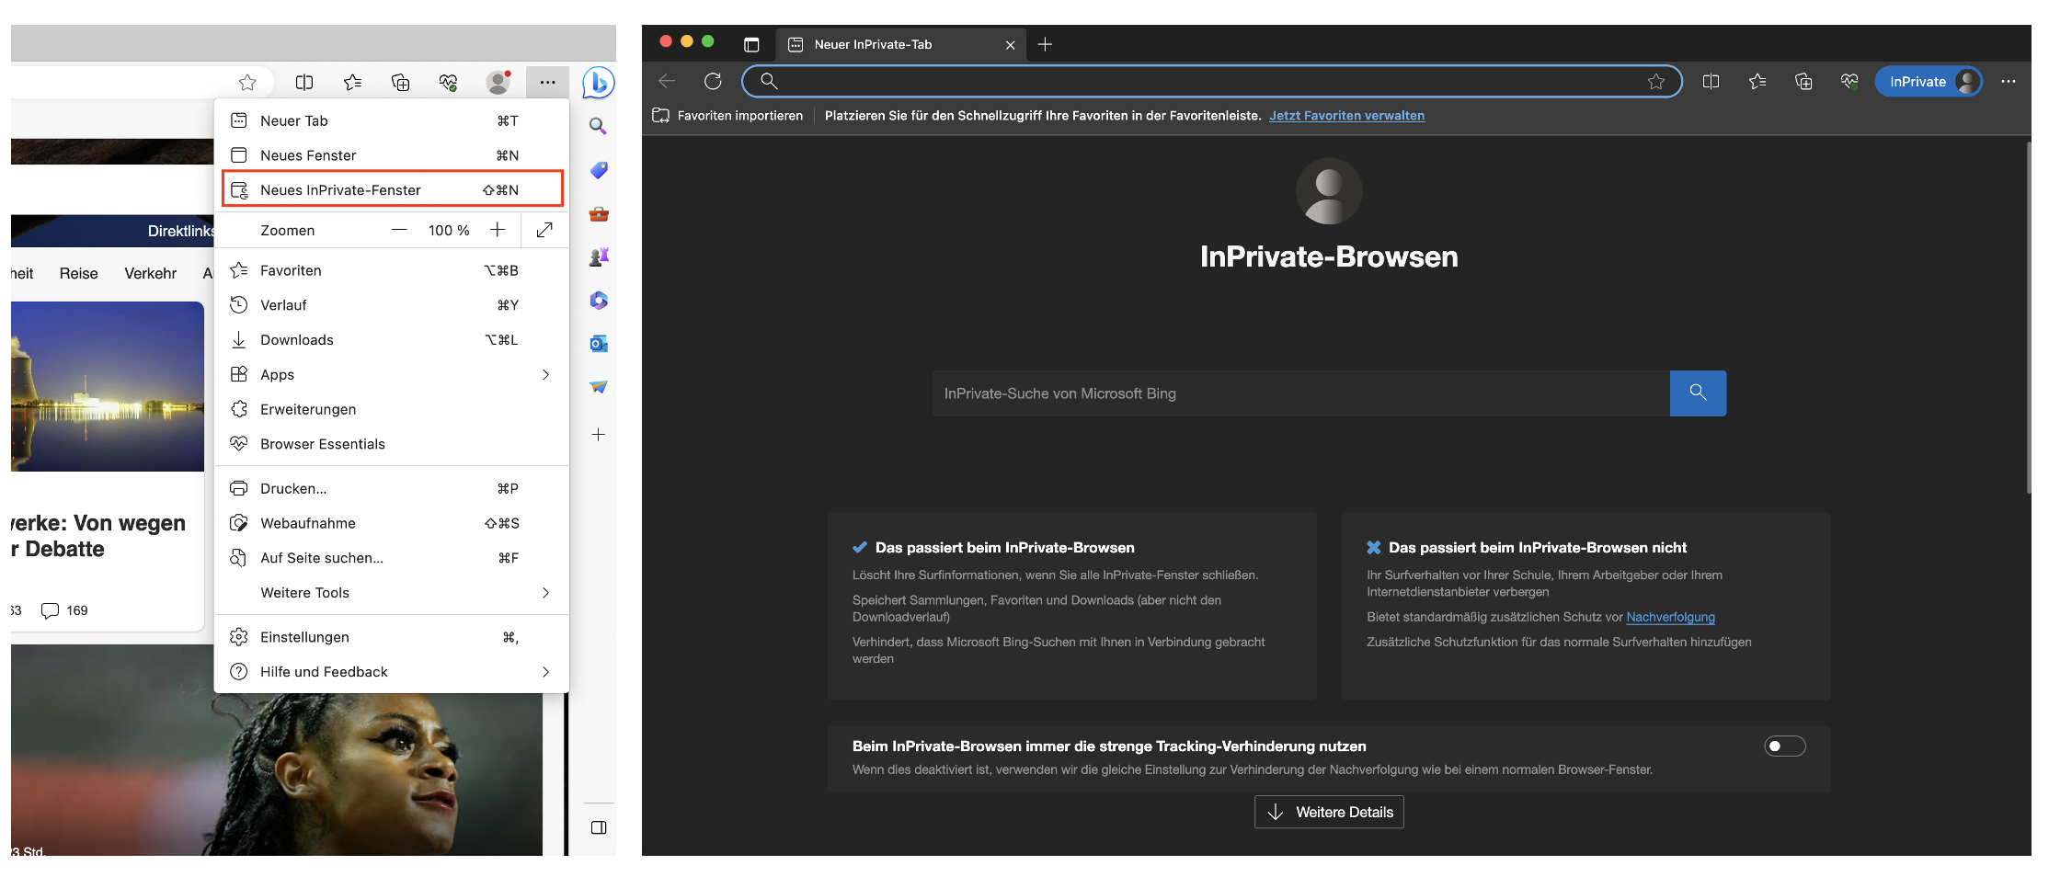Open the sidebar paper plane Drop icon

tap(599, 387)
